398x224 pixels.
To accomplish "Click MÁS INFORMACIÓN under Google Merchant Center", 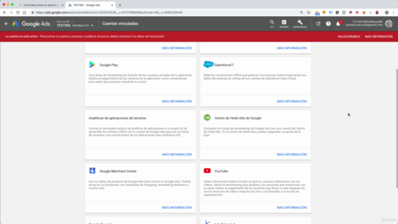I will tap(177, 207).
